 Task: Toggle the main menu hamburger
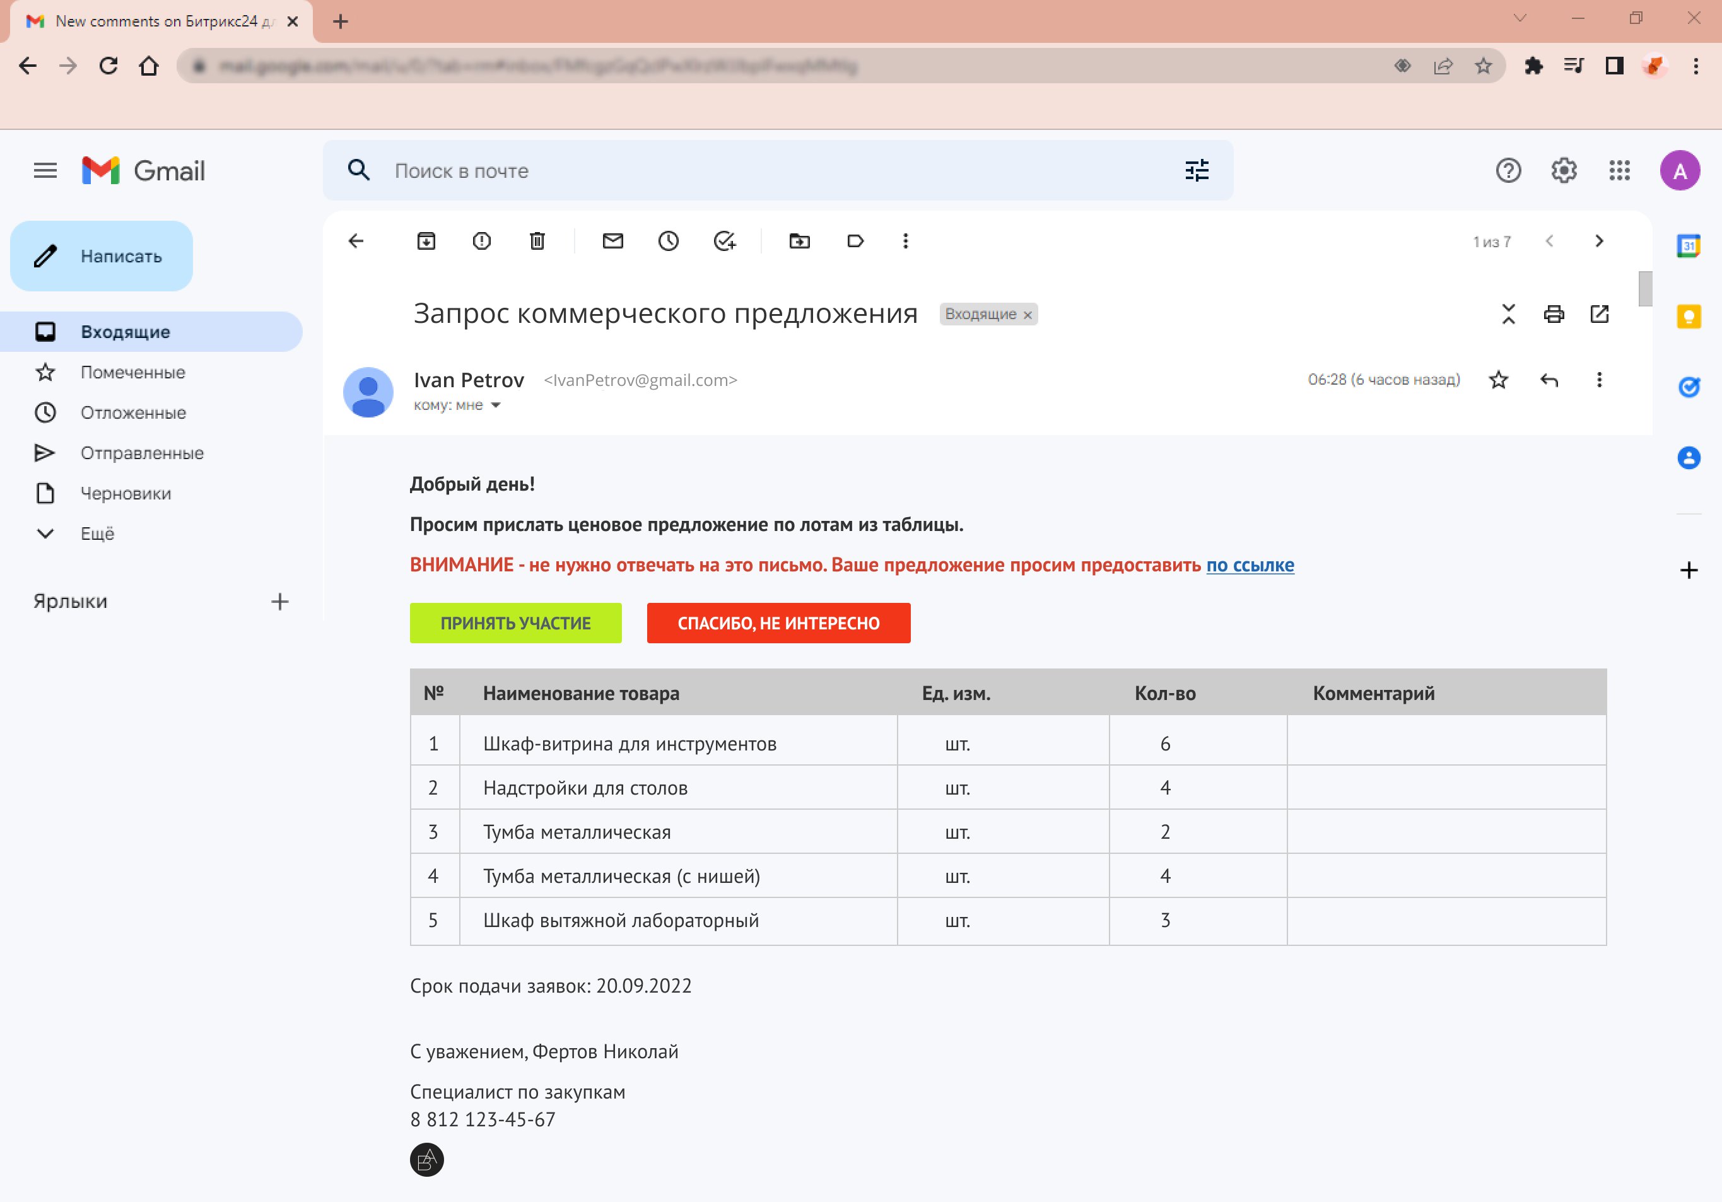click(x=45, y=171)
